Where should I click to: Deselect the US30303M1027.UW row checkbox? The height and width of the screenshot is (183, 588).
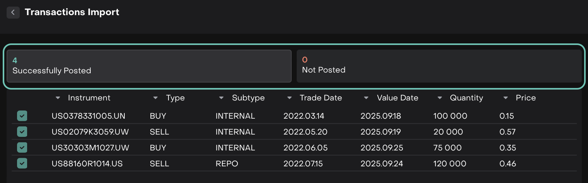coord(22,148)
